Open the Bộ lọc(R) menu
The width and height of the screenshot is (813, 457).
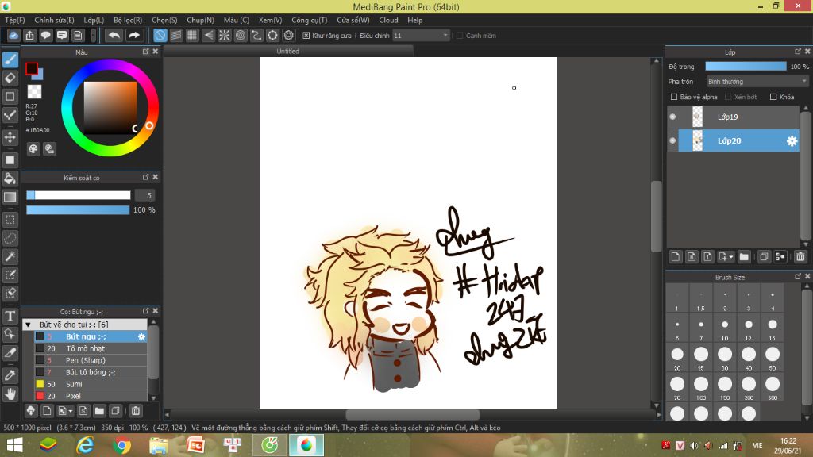click(128, 20)
